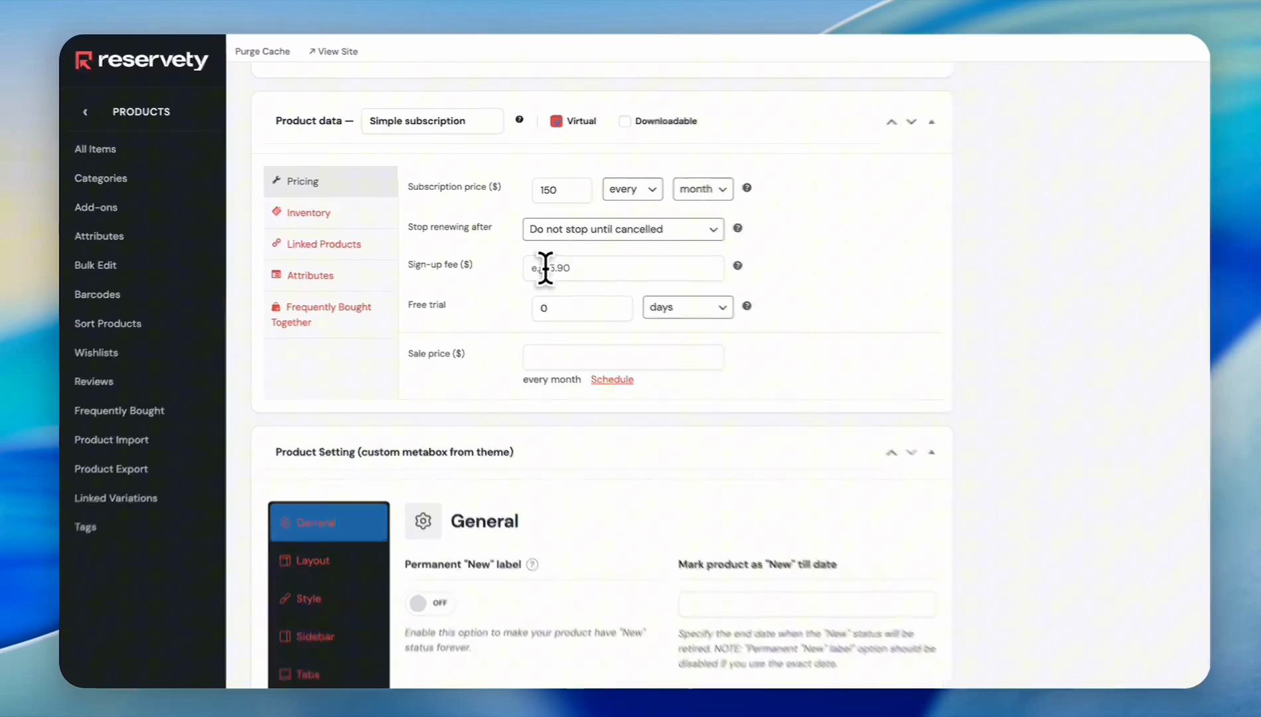Collapse the Product data panel
This screenshot has width=1261, height=717.
coord(931,122)
